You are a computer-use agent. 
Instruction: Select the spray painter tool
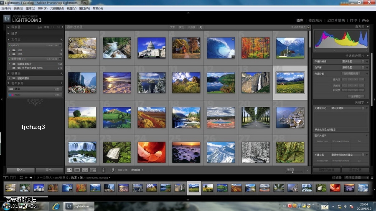[x=103, y=170]
